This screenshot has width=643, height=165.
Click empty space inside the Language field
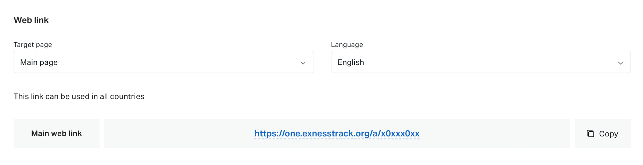point(489,62)
